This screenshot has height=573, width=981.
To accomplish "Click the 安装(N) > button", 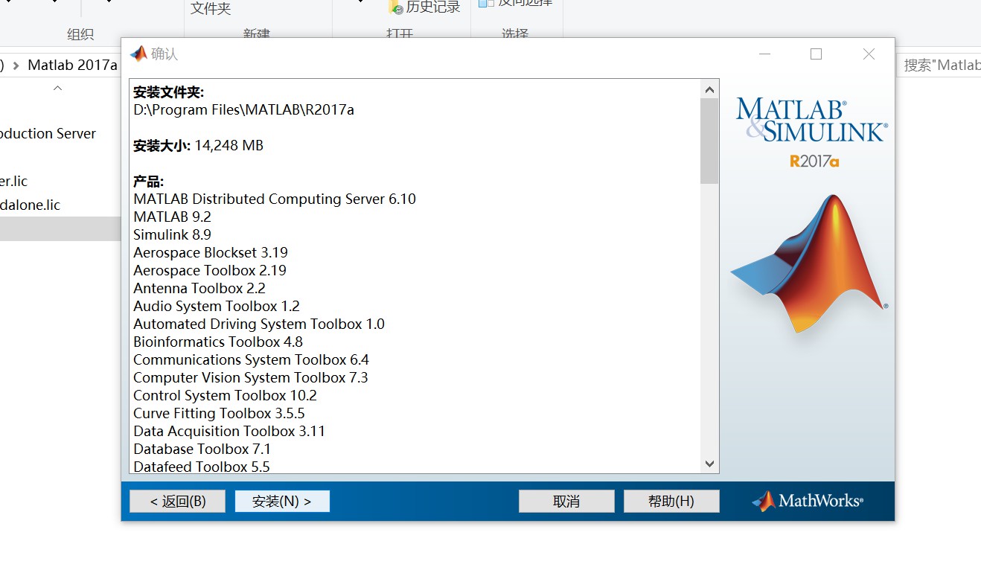I will click(x=282, y=501).
